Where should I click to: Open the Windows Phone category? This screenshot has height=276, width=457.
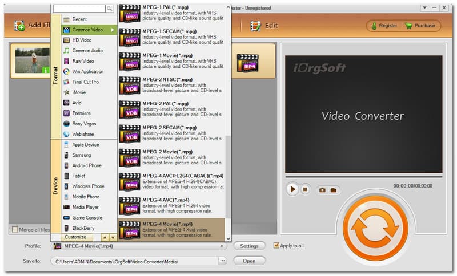(89, 186)
